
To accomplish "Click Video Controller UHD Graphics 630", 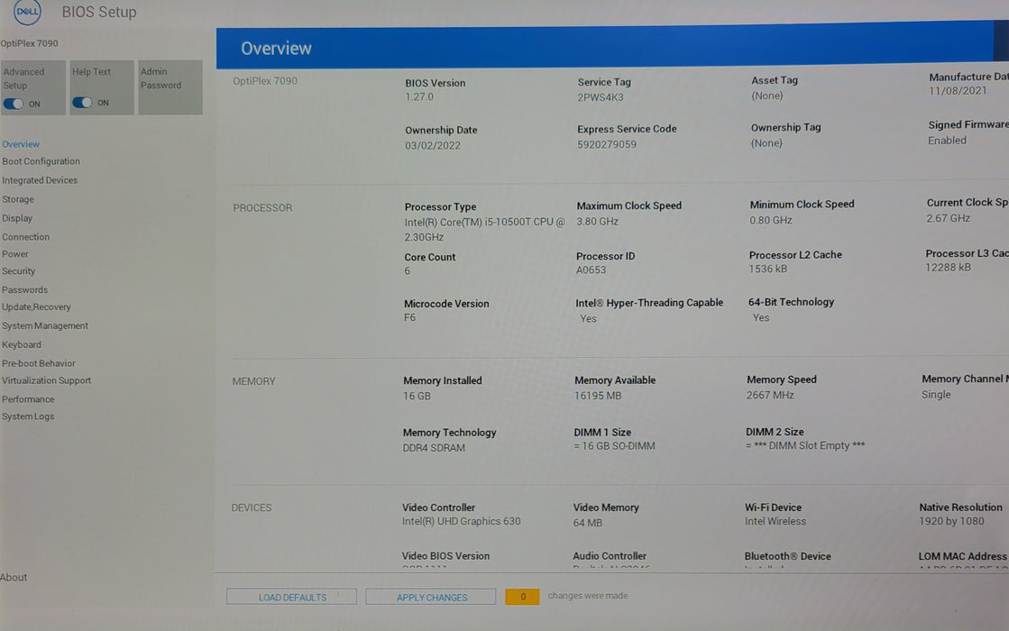I will coord(462,522).
